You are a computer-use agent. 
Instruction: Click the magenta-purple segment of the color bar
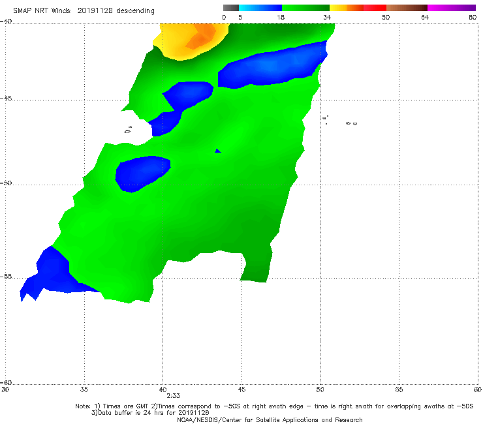pos(452,8)
